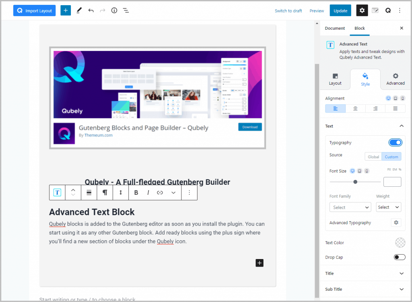Select mobile device for Font Size
Image resolution: width=412 pixels, height=302 pixels.
point(367,171)
